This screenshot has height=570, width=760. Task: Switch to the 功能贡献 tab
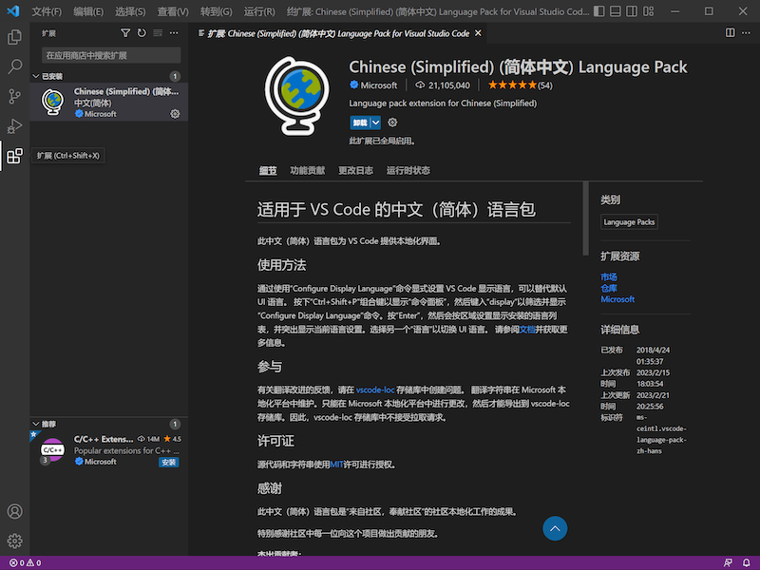[307, 171]
